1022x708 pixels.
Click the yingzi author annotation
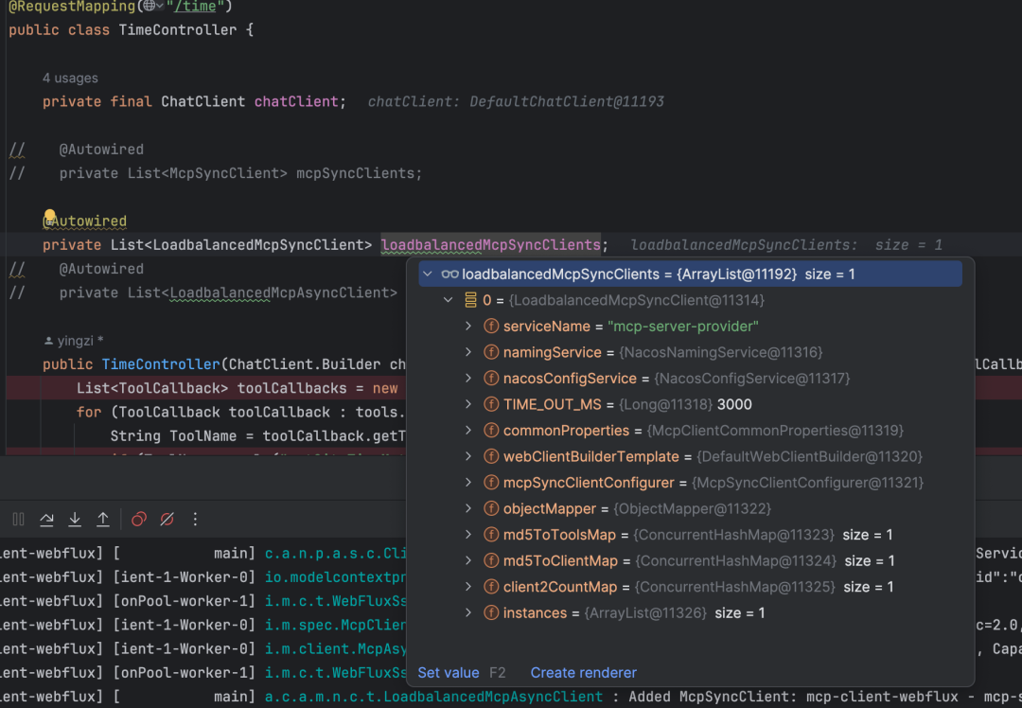(x=76, y=341)
